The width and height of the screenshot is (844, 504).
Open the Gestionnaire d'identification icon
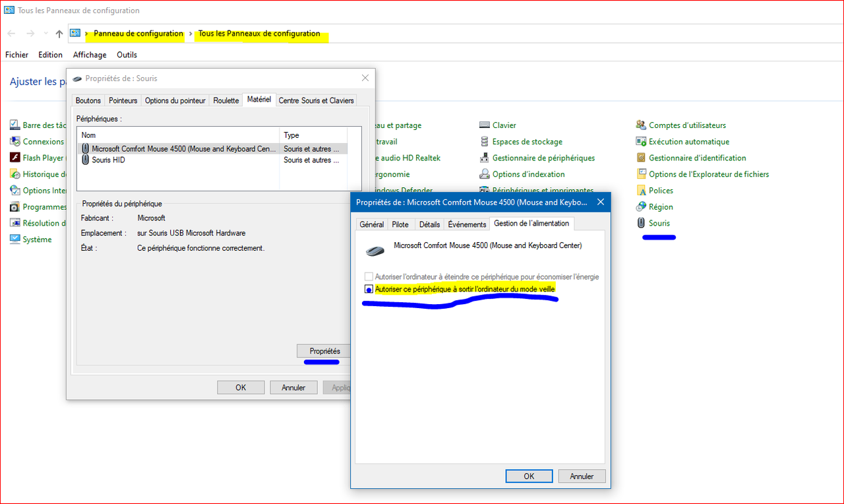pos(641,158)
